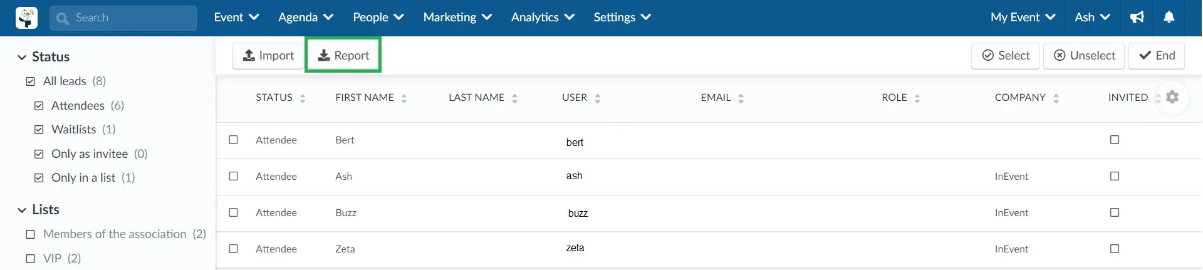Toggle the Attendees status checkbox
The height and width of the screenshot is (270, 1203).
click(x=39, y=106)
